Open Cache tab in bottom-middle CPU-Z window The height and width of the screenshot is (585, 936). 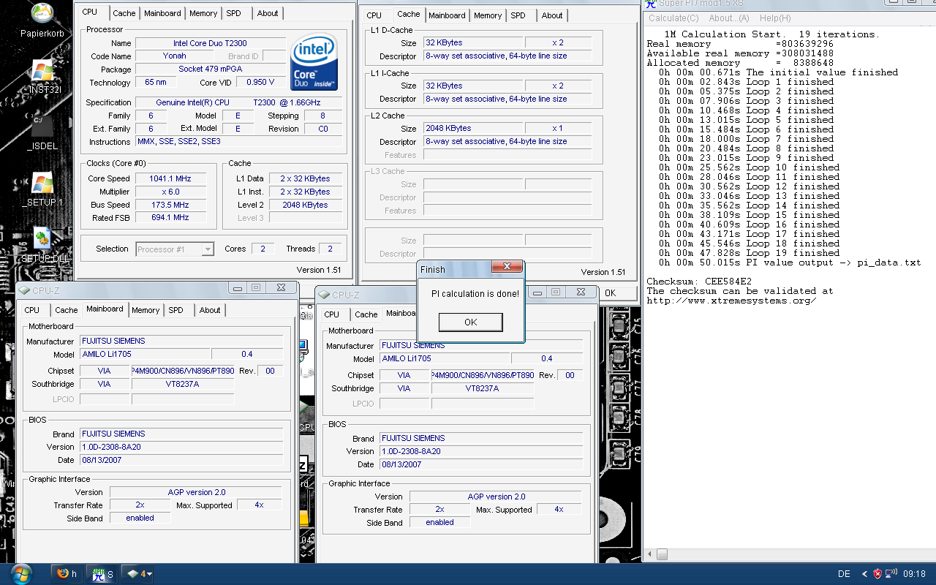point(366,314)
